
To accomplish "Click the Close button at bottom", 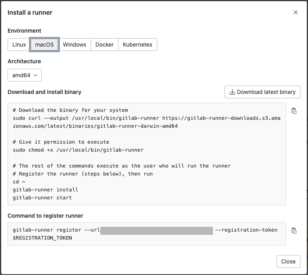I will (x=288, y=261).
